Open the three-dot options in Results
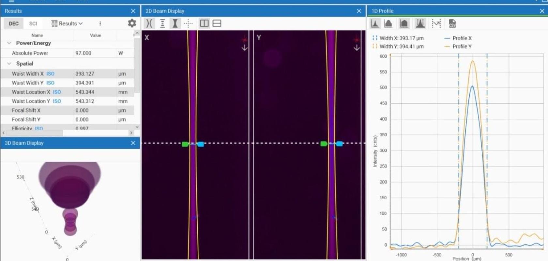 pyautogui.click(x=100, y=23)
